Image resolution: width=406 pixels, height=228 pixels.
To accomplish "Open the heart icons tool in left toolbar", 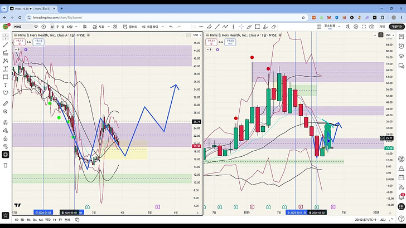I will (x=6, y=93).
